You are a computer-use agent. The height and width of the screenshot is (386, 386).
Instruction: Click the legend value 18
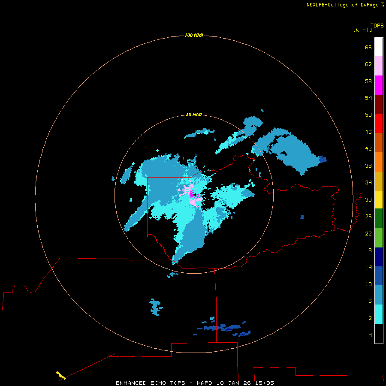(x=368, y=250)
